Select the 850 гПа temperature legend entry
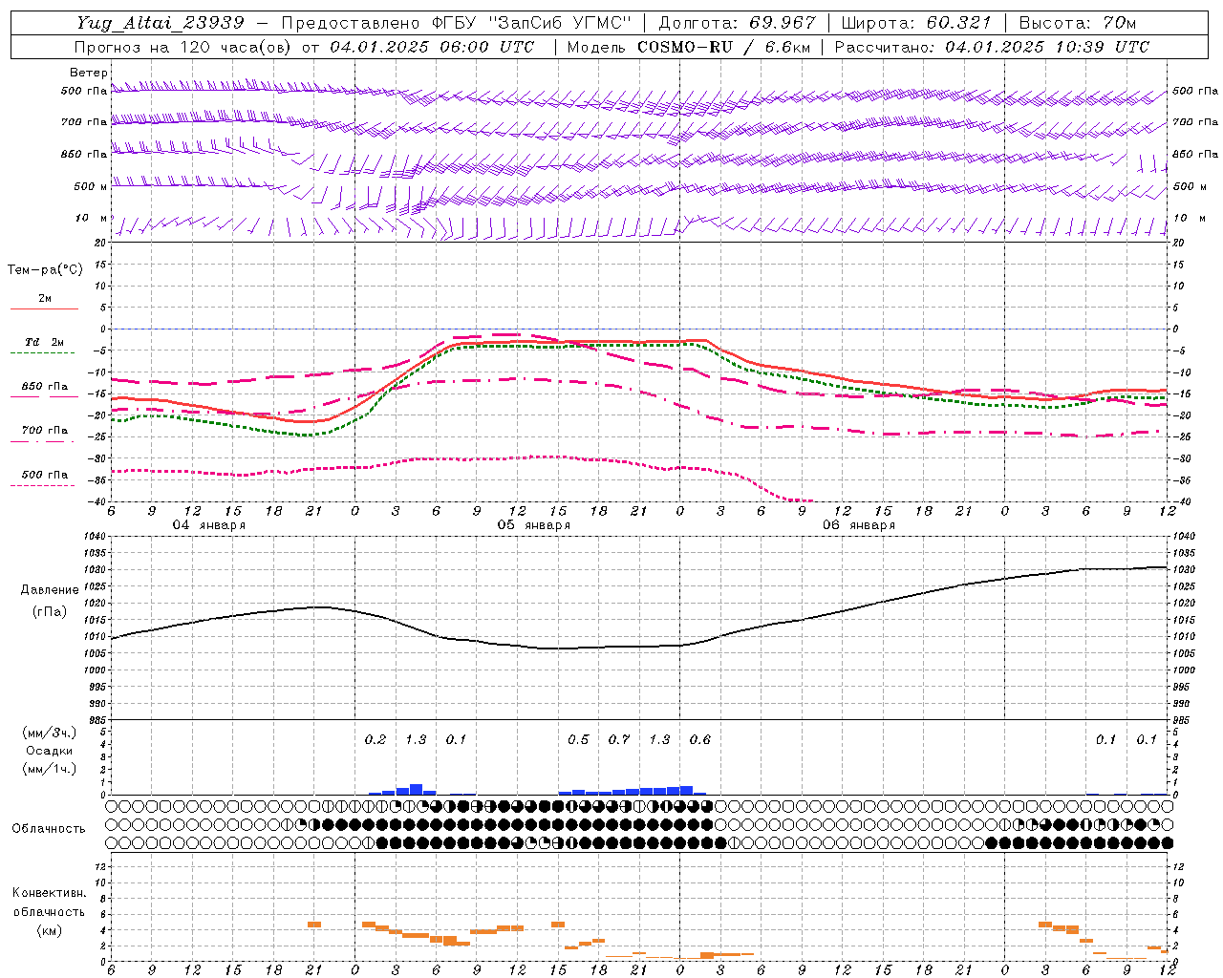This screenshot has height=978, width=1223. (x=45, y=387)
